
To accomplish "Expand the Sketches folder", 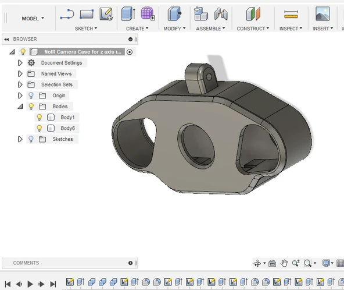I will [x=20, y=139].
